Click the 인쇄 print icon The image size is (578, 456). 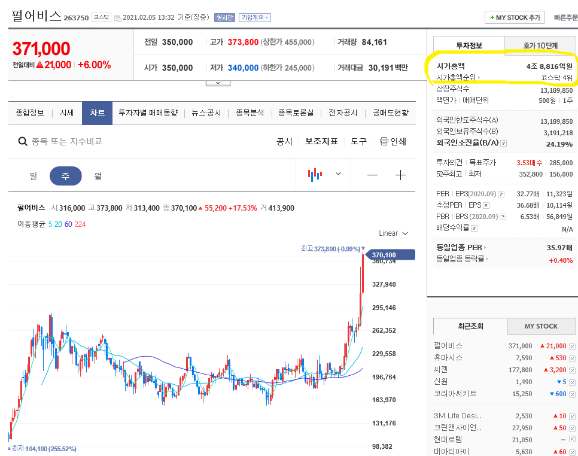click(384, 142)
